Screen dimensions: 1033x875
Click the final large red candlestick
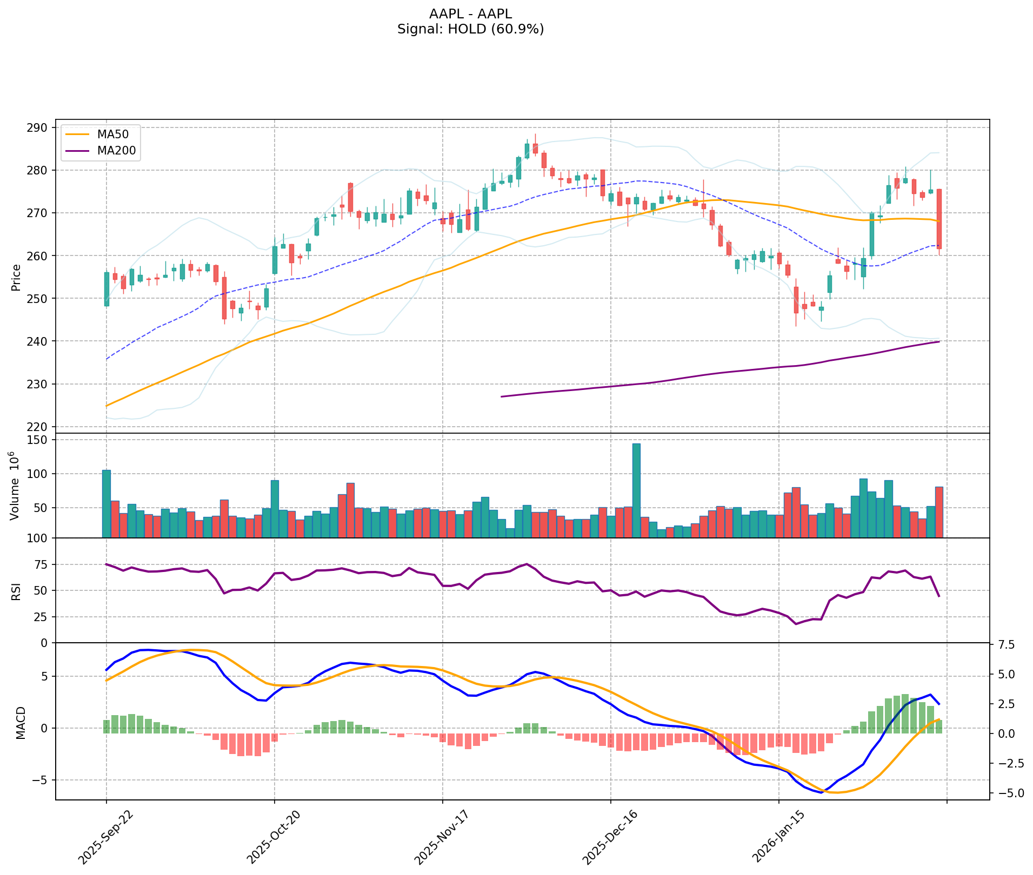click(x=939, y=219)
